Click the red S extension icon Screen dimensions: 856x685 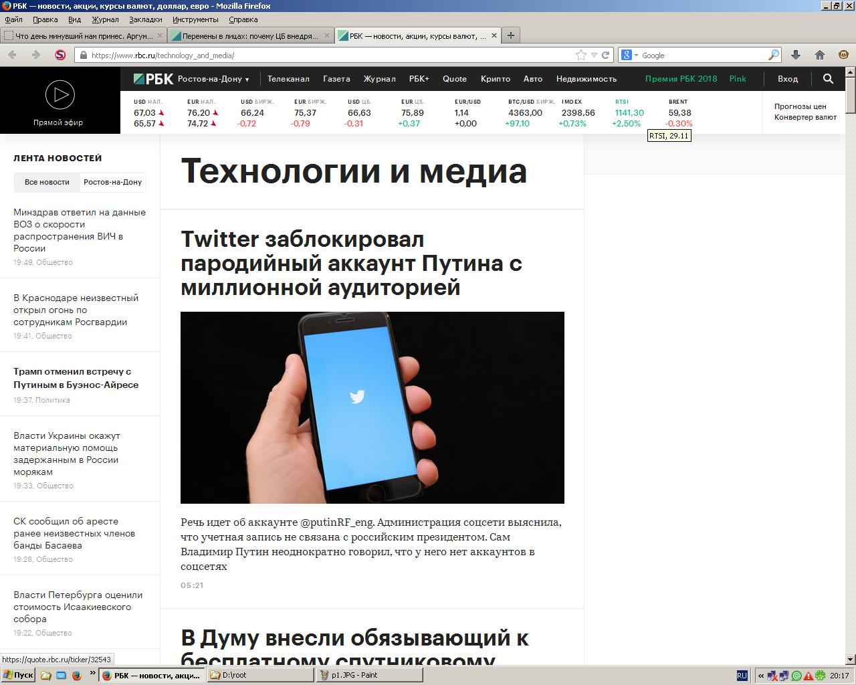60,55
